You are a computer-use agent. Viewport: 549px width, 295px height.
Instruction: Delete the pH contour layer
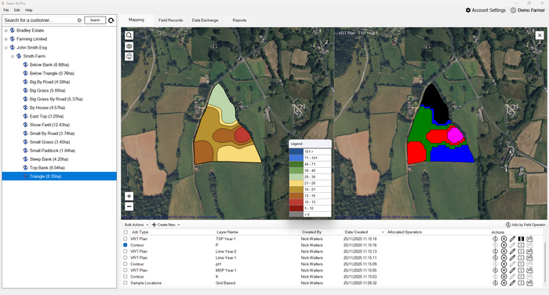tap(504, 264)
